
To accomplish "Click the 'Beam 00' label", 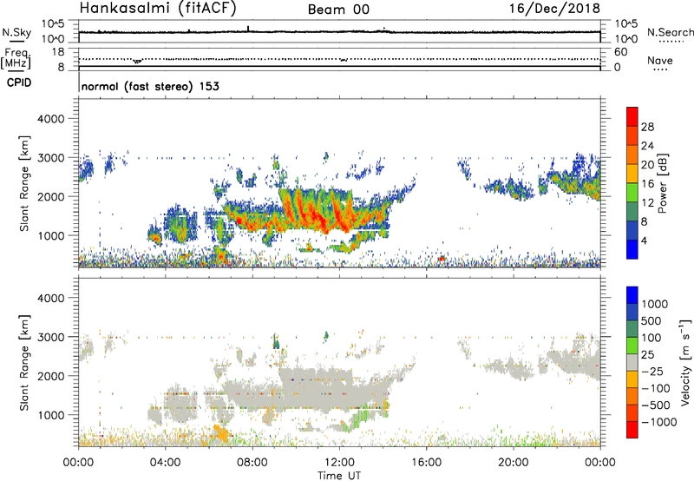I will 338,10.
